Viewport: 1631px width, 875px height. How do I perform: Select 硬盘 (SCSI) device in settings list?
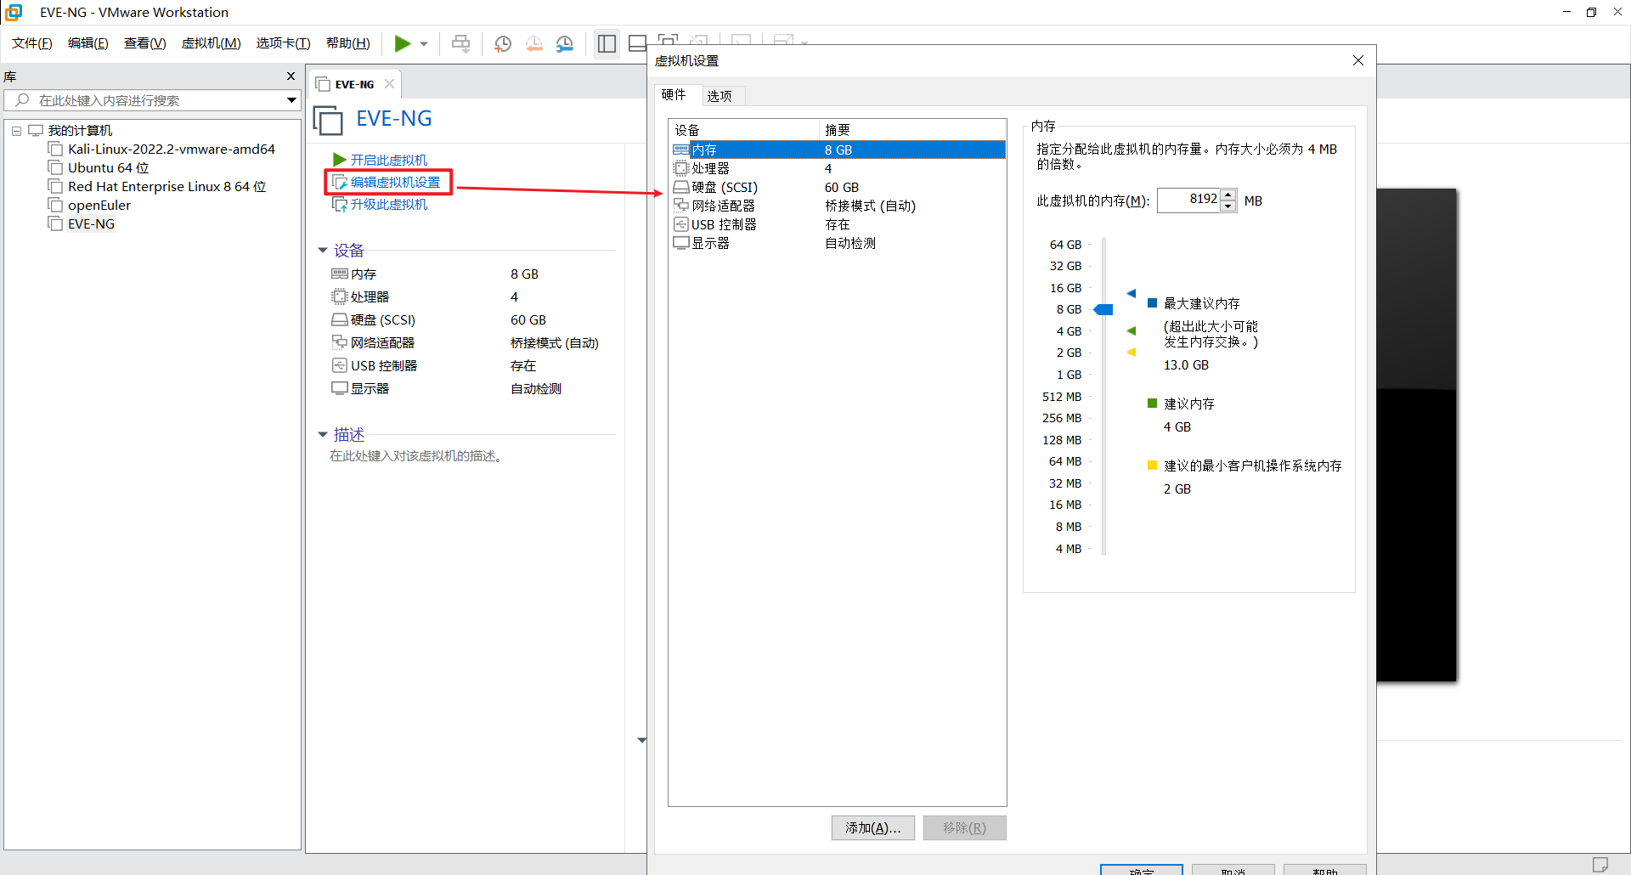tap(838, 187)
